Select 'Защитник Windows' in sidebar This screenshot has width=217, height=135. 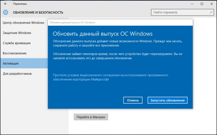pos(17,33)
